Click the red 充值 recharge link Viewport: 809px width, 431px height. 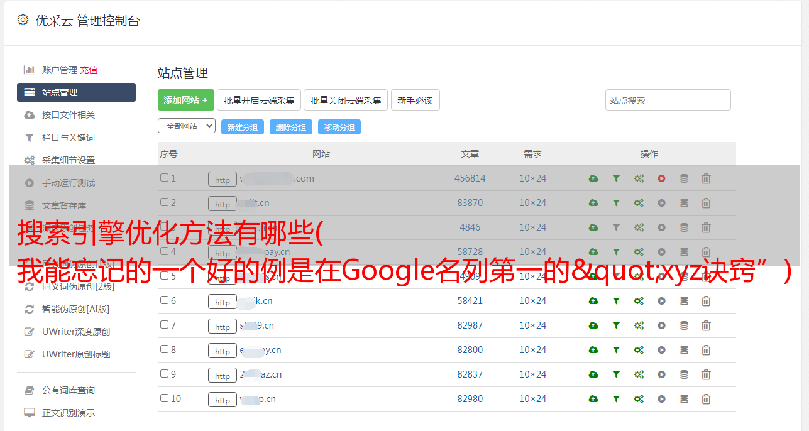coord(89,70)
